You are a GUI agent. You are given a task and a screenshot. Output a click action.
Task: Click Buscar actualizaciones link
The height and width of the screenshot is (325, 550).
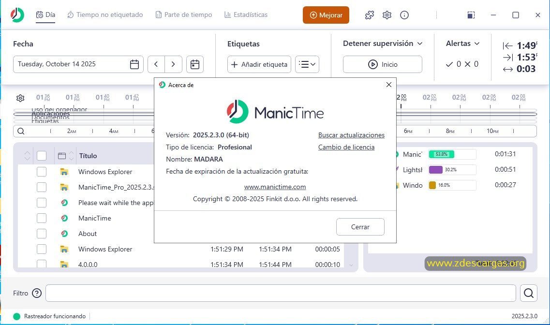[351, 135]
